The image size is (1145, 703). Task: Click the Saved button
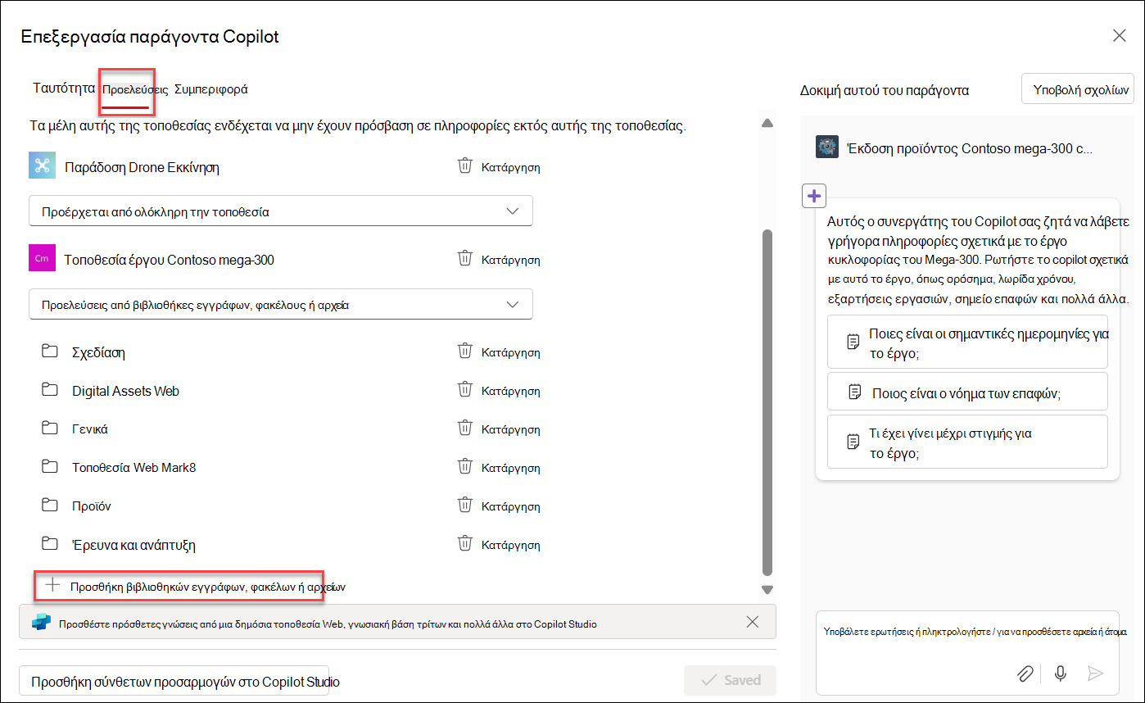(731, 680)
